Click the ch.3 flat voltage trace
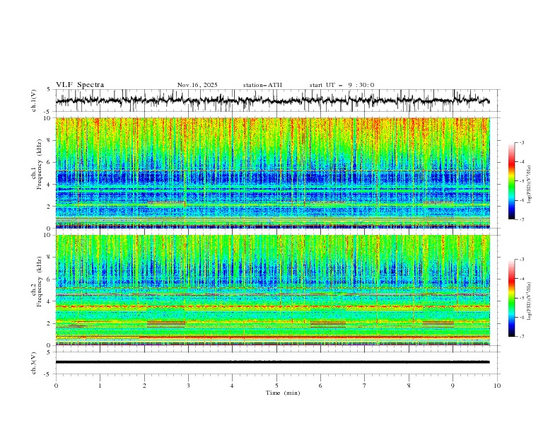This screenshot has height=433, width=560. tap(272, 362)
